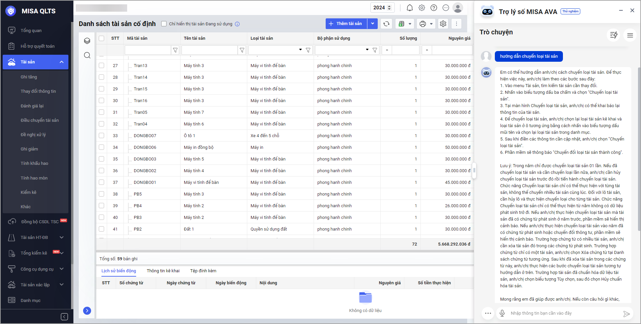Select the checkbox for row DONGBO007
Viewport: 641px width, 324px height.
(101, 136)
